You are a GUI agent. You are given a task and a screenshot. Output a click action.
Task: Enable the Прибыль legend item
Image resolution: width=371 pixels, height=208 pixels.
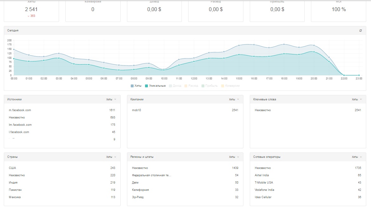tap(209, 86)
